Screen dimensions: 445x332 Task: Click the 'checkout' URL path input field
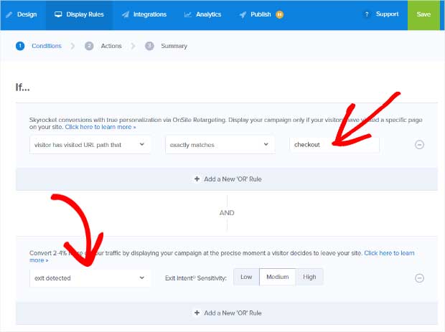tap(334, 144)
